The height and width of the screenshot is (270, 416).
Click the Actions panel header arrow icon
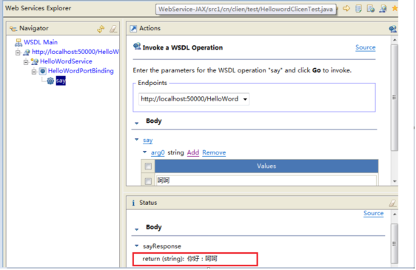point(133,29)
